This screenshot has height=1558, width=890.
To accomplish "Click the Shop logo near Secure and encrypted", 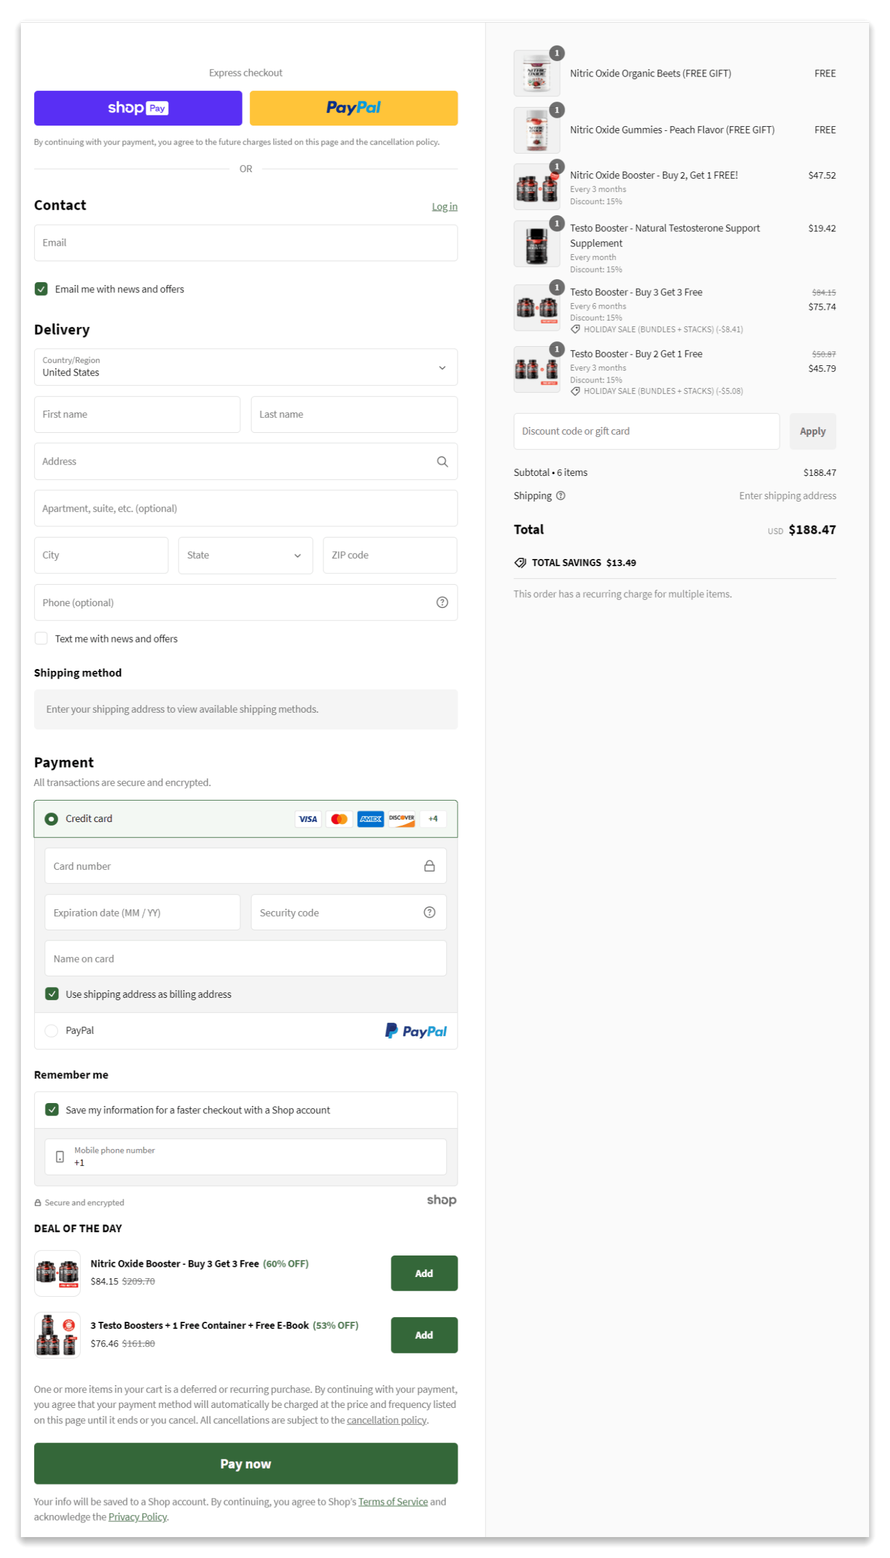I will click(441, 1199).
